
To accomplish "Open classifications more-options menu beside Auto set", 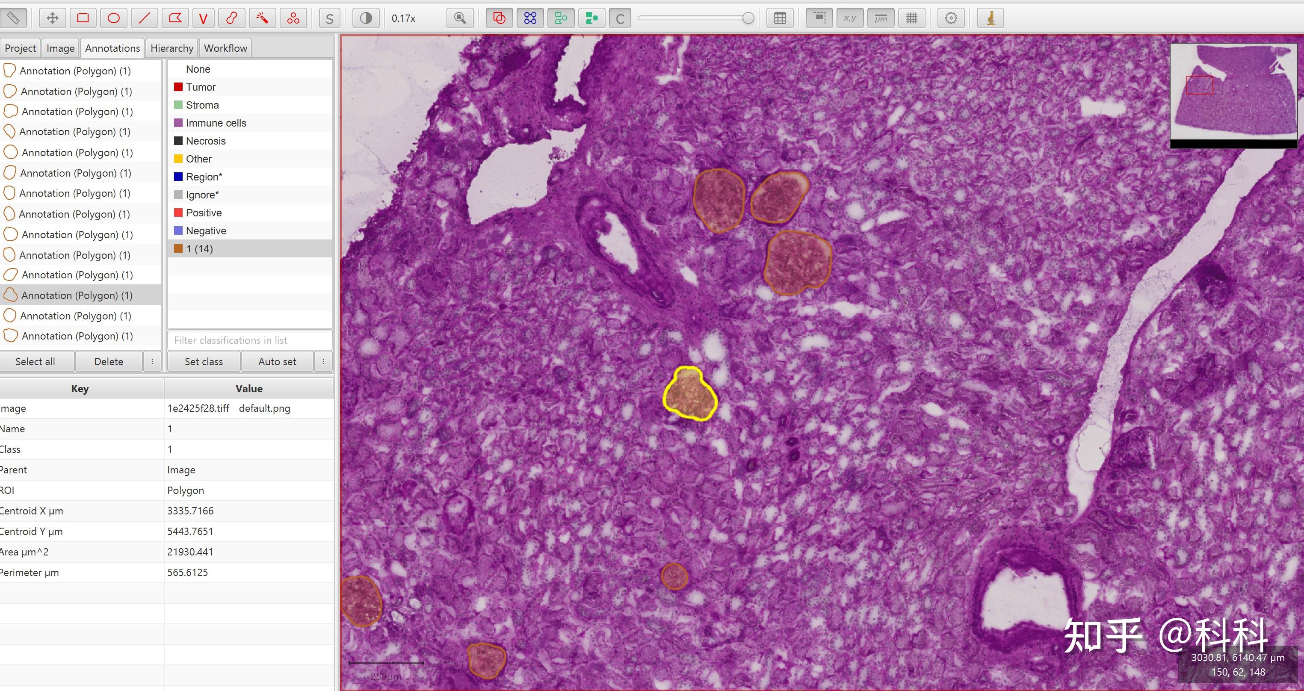I will [x=323, y=361].
